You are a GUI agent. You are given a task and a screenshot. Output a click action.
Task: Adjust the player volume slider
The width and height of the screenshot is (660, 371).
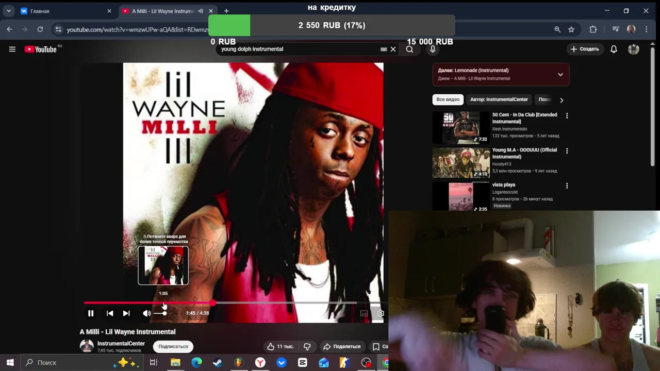160,313
